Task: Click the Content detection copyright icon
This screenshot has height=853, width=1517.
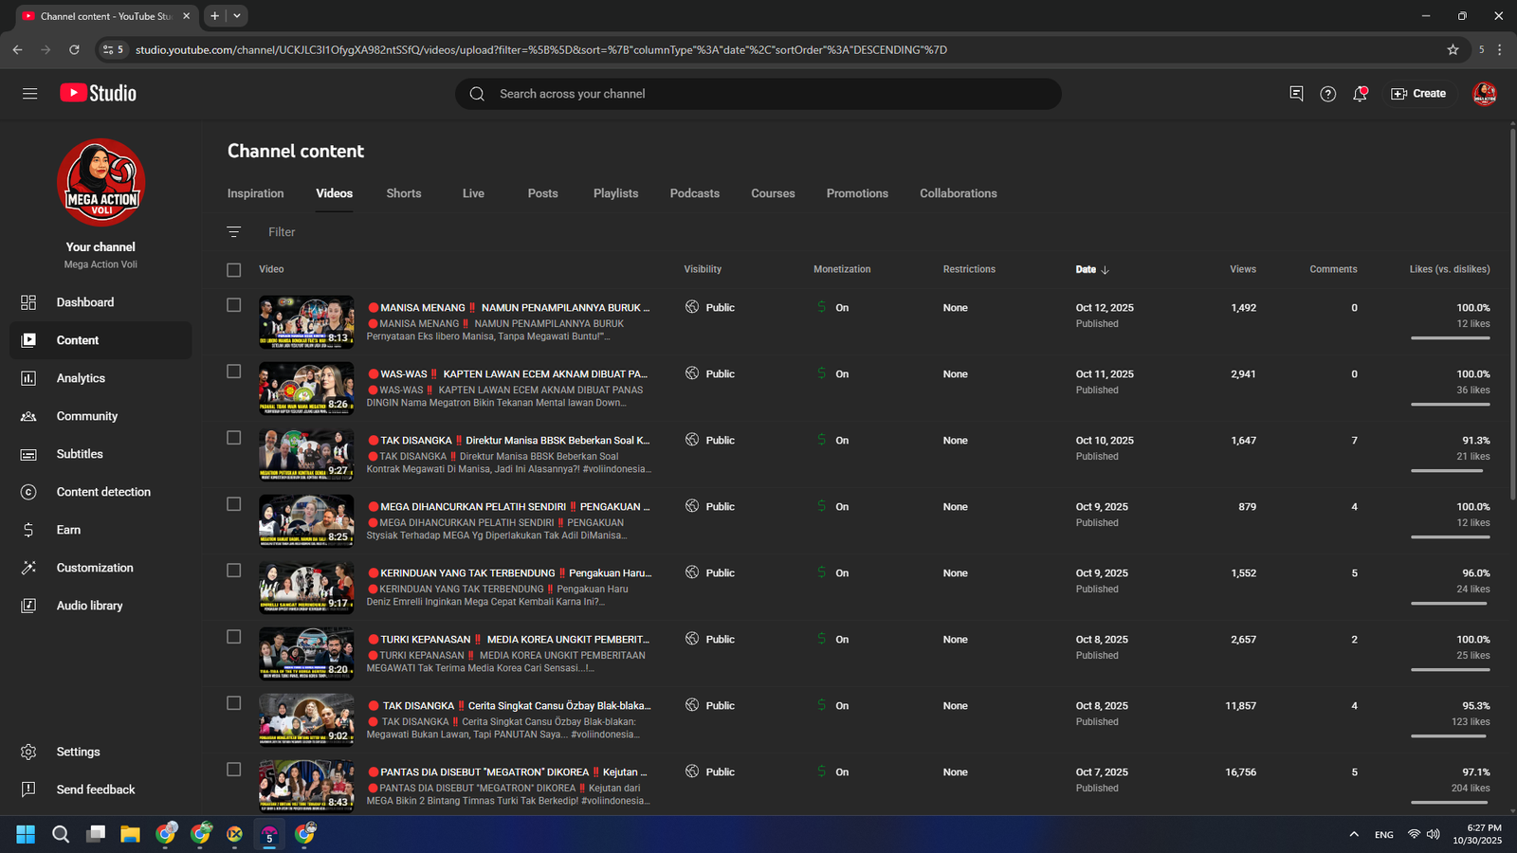Action: (x=28, y=492)
